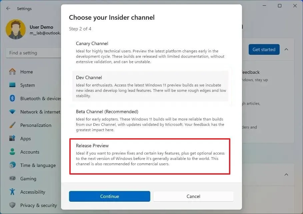Click the Gaming controller icon

[12, 179]
